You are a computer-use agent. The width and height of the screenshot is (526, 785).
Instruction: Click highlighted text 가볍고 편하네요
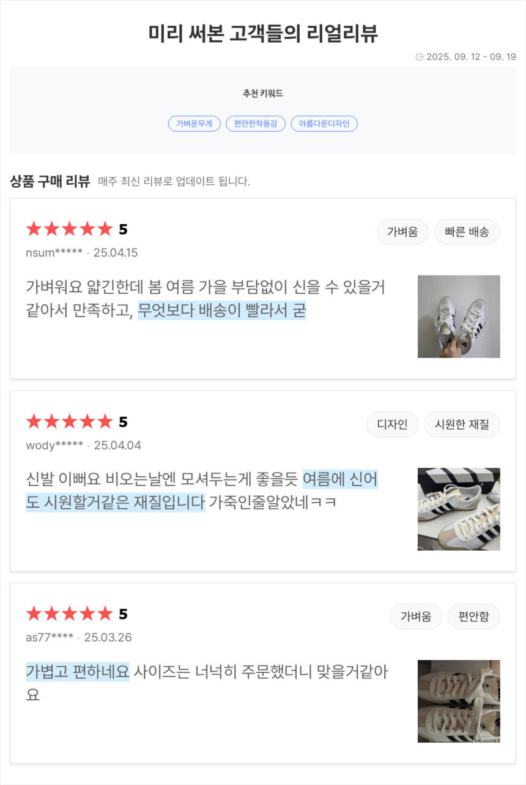(78, 672)
